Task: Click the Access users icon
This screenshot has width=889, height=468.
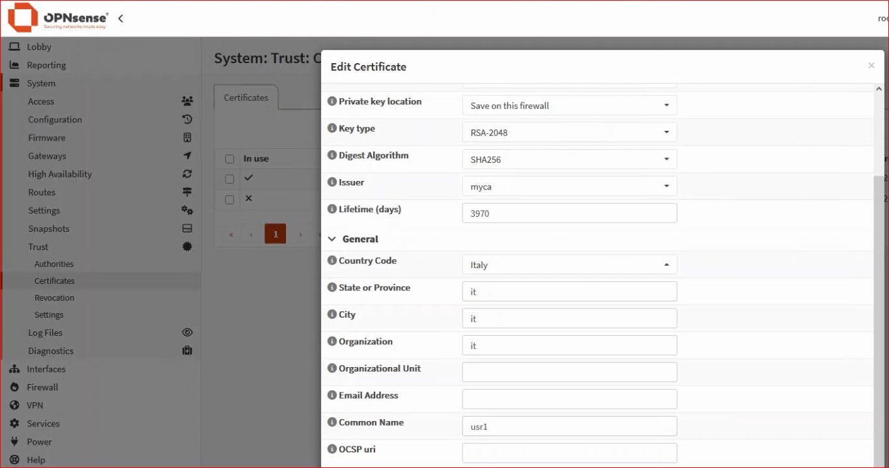Action: click(187, 102)
